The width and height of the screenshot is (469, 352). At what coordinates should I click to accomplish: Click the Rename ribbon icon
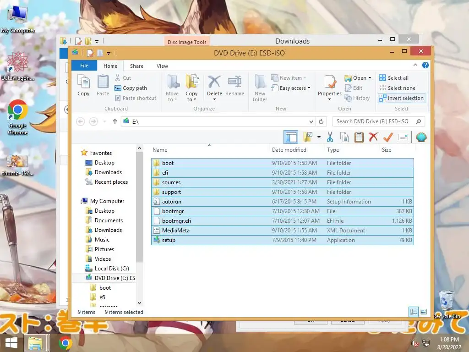click(x=235, y=85)
